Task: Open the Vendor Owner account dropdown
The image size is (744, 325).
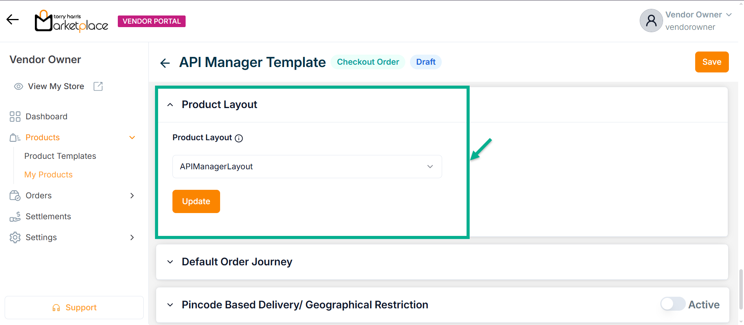Action: coord(728,15)
